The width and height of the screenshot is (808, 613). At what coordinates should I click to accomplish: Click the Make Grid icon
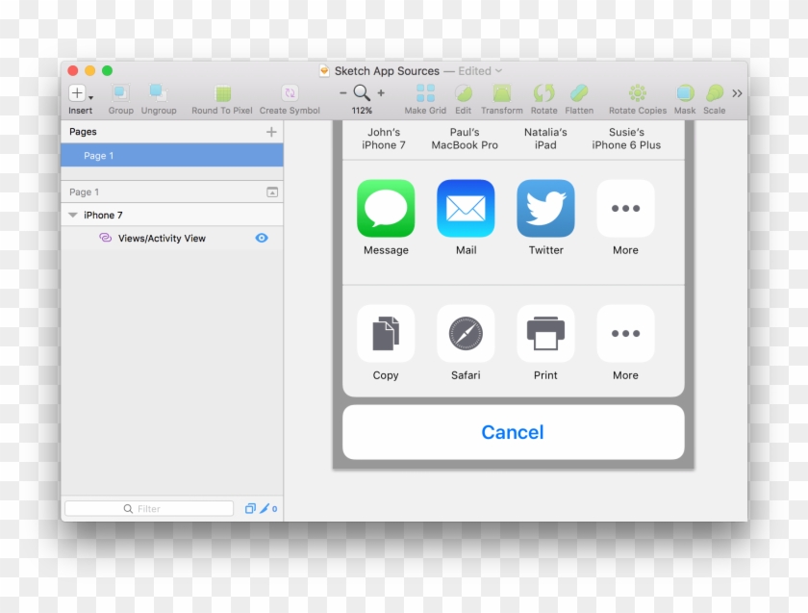425,93
